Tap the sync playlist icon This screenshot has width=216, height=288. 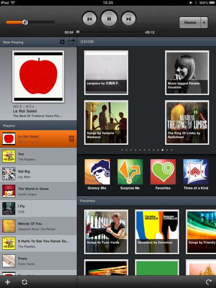click(x=24, y=282)
